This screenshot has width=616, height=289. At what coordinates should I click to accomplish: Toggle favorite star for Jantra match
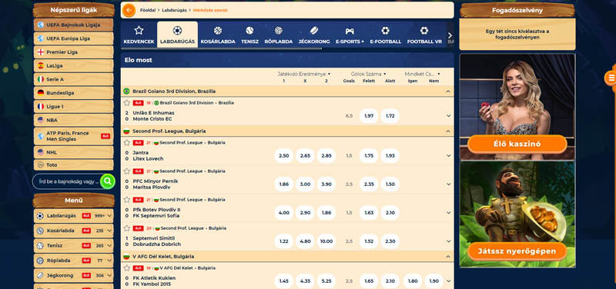click(126, 143)
